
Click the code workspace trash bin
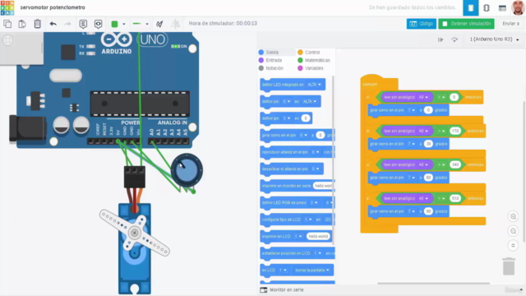click(509, 266)
